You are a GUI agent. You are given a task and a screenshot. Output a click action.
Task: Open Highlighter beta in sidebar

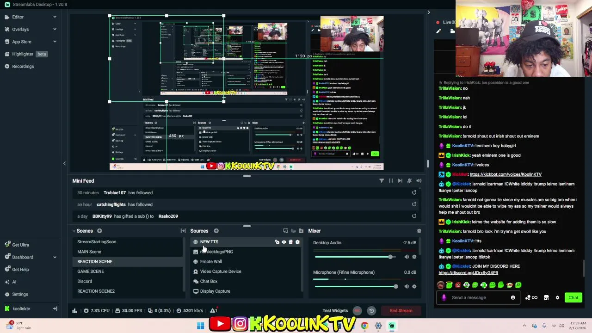[30, 54]
